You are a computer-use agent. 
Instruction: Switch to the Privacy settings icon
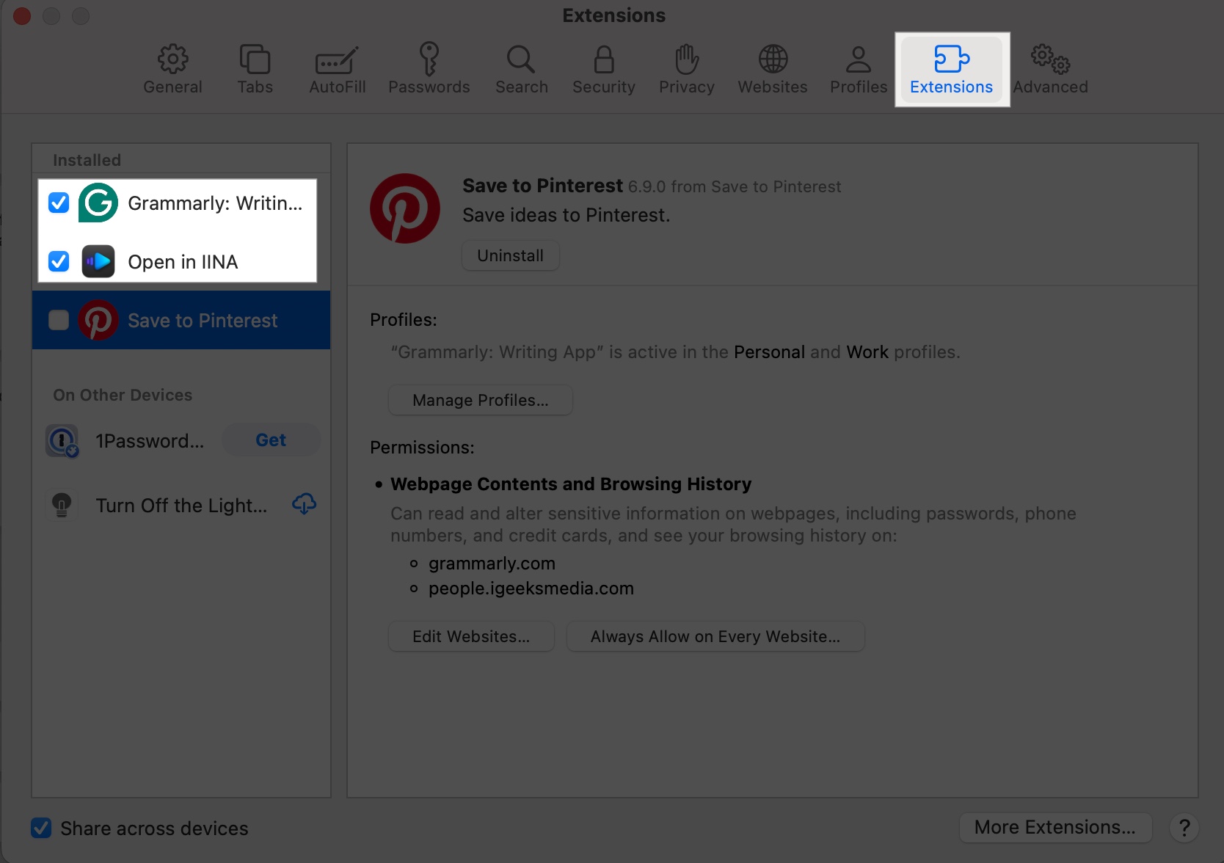[x=685, y=68]
